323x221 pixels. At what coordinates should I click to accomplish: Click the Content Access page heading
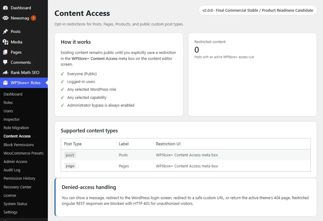(82, 13)
